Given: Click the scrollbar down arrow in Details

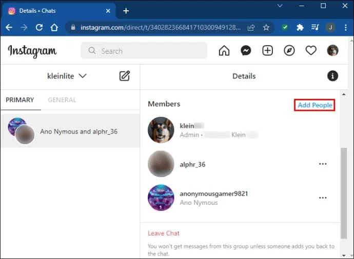Looking at the screenshot, I should [x=344, y=255].
